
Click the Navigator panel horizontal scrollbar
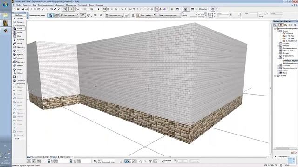tap(282, 148)
